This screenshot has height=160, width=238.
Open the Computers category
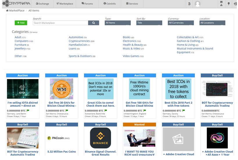pyautogui.click(x=22, y=41)
